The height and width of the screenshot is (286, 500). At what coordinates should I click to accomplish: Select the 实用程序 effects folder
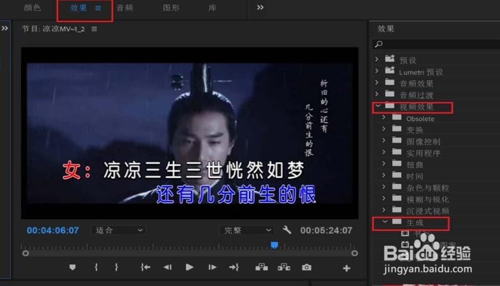coord(423,153)
